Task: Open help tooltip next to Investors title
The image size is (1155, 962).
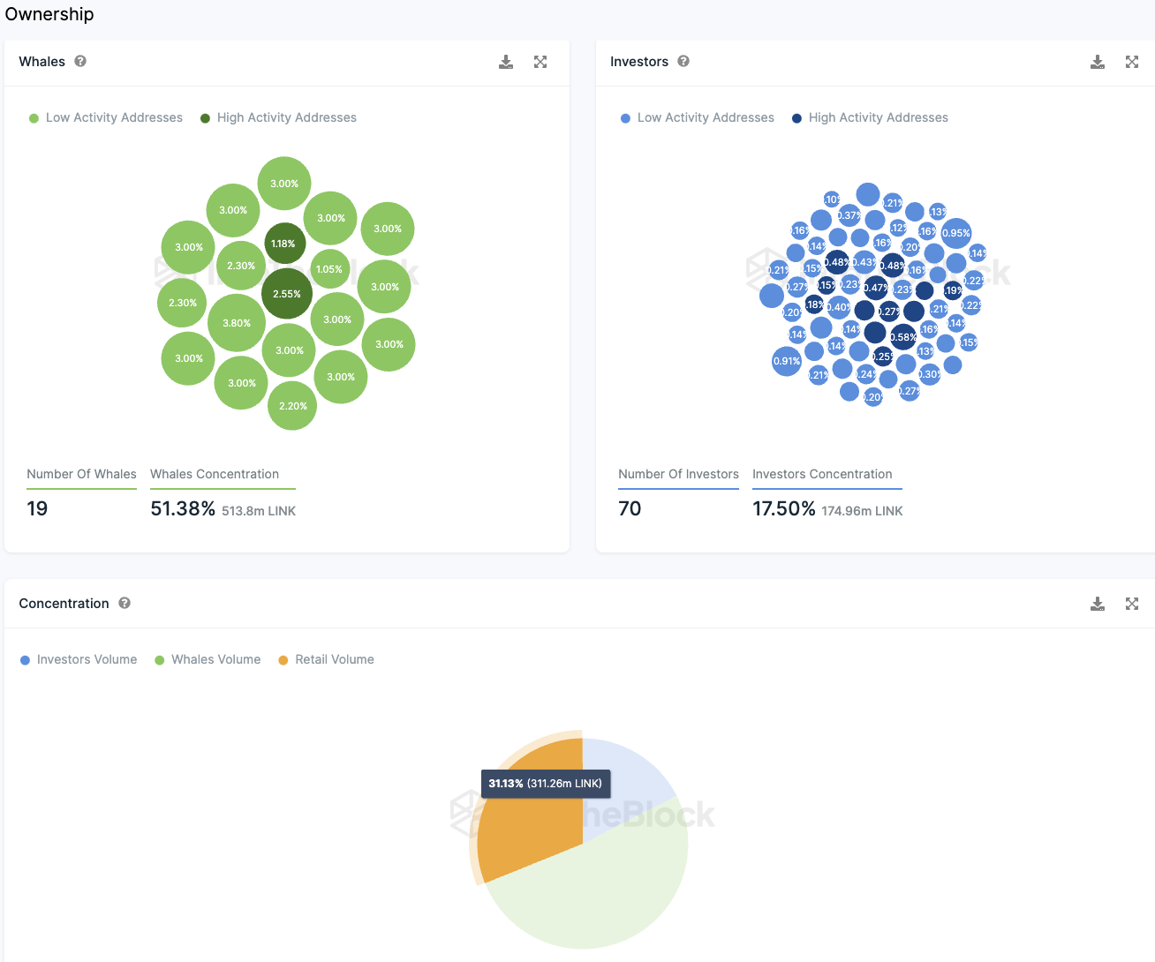Action: tap(683, 61)
